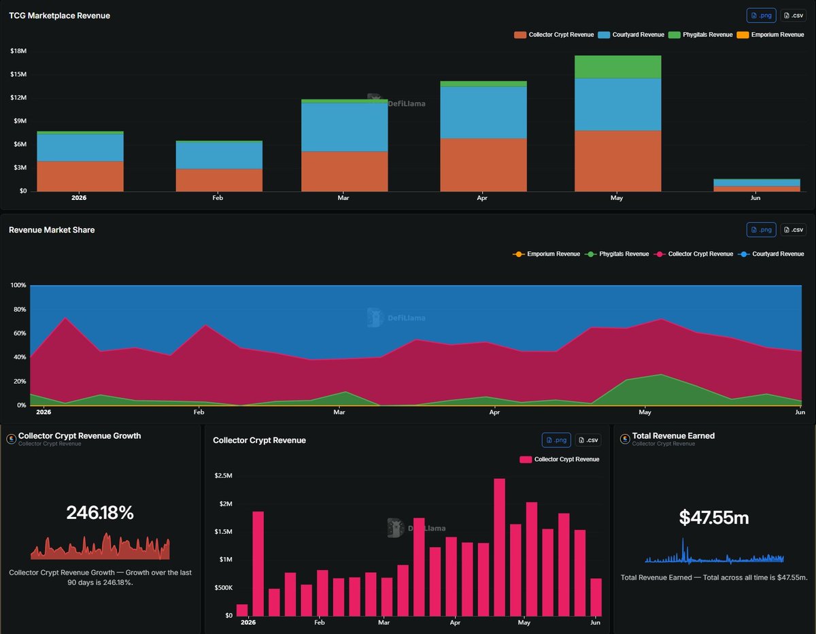Click the $18M axis label in TCG chart
The width and height of the screenshot is (816, 634).
pyautogui.click(x=18, y=51)
